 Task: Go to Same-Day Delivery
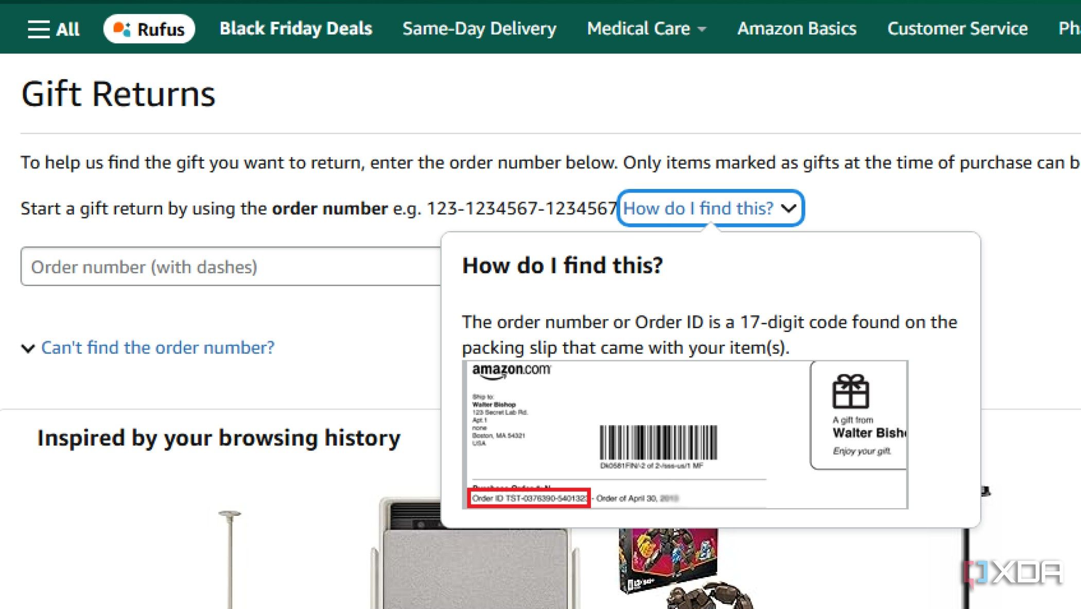pyautogui.click(x=479, y=29)
